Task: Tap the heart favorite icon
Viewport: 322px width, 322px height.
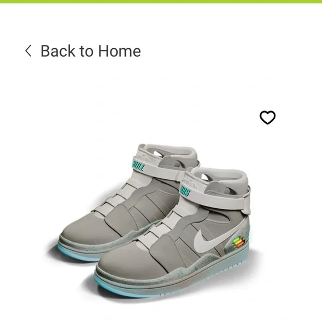Action: 268,118
